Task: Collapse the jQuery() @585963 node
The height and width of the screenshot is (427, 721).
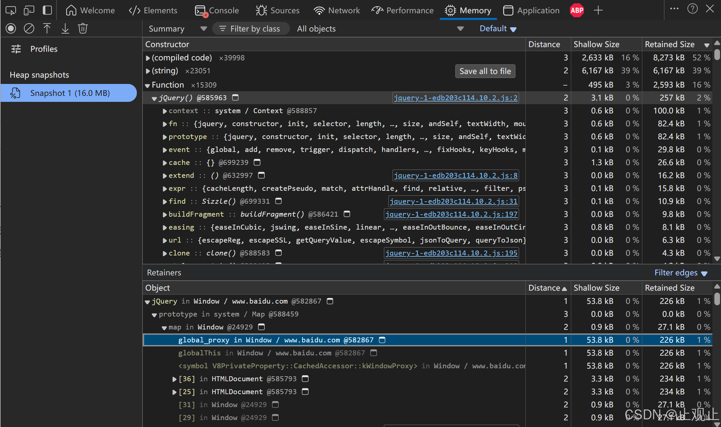Action: (x=154, y=99)
